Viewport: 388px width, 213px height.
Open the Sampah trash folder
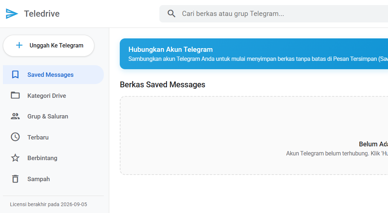(53, 179)
